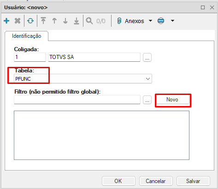Click the refresh arrows icon
The width and height of the screenshot is (218, 189).
coord(30,21)
